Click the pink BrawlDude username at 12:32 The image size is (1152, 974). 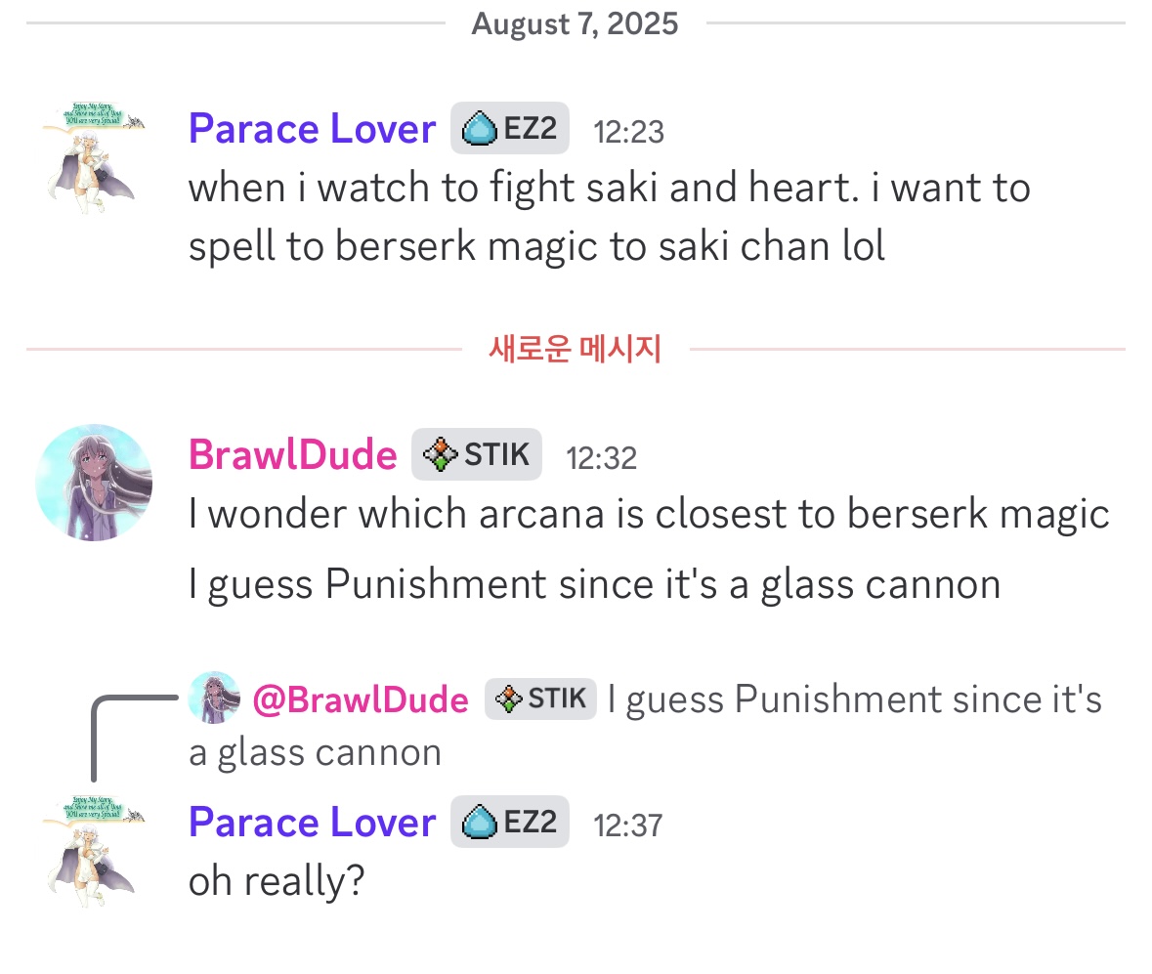pyautogui.click(x=292, y=455)
